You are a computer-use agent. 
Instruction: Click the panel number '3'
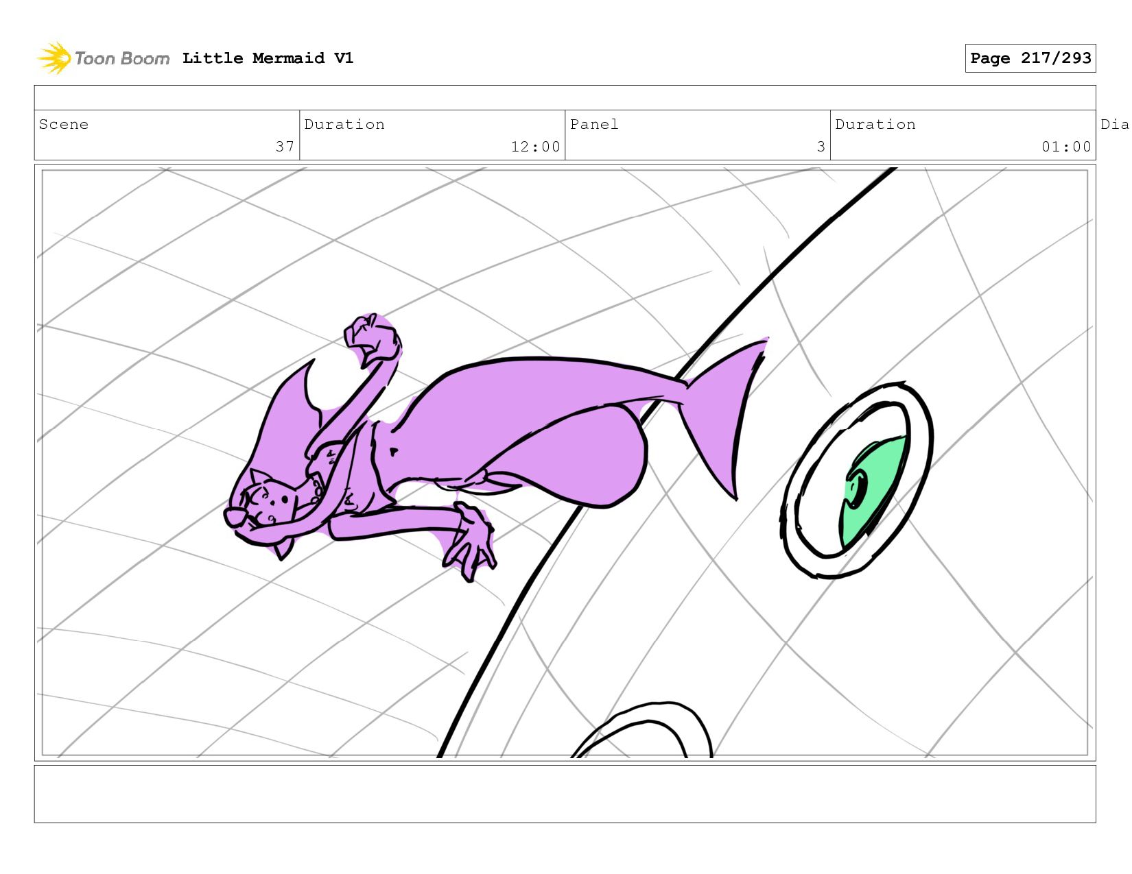[x=821, y=147]
